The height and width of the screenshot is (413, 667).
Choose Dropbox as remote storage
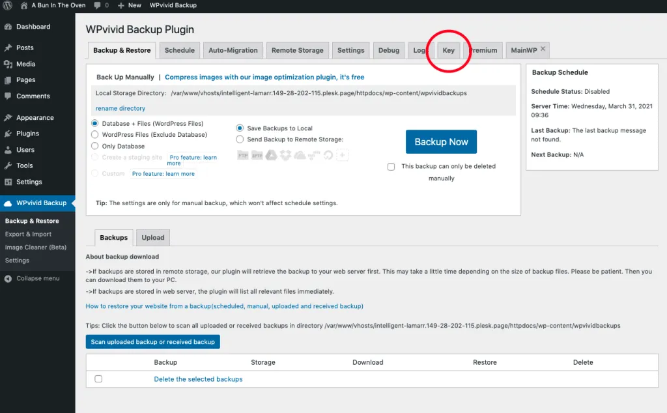tap(285, 155)
